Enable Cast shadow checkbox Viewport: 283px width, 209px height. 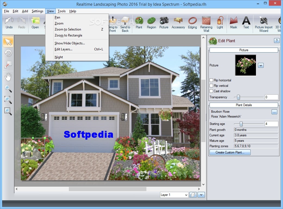coord(211,91)
